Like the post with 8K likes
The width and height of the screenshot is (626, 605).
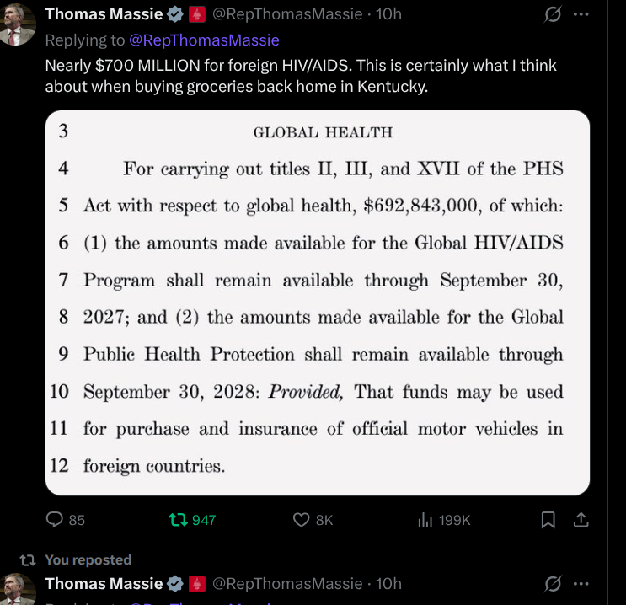302,520
